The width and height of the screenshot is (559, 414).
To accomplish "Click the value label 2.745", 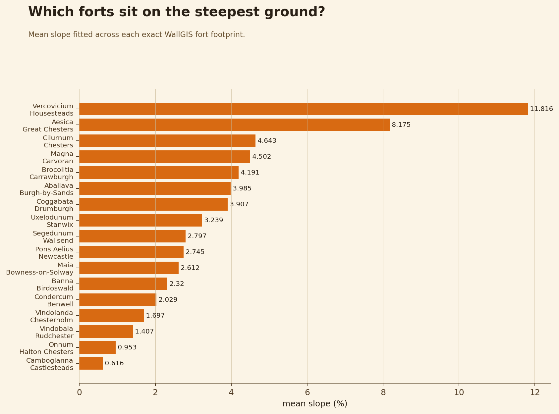I will [195, 252].
